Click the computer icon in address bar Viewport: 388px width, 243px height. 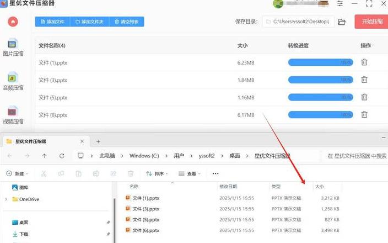[x=80, y=156]
